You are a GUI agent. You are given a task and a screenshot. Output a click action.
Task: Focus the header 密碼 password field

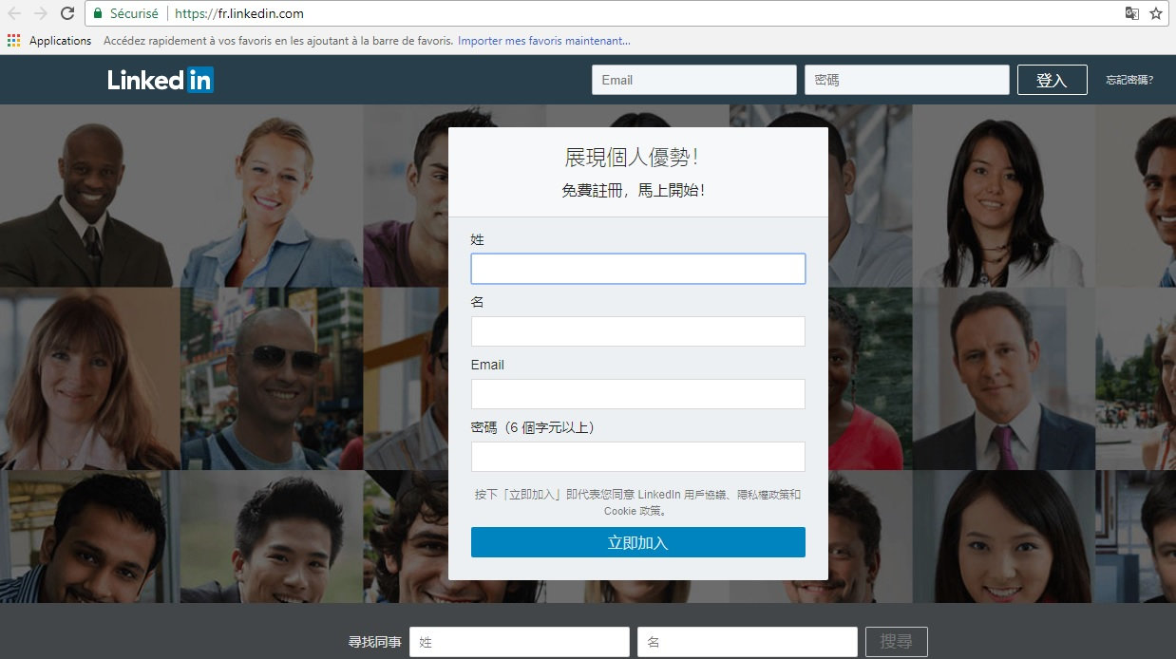[x=907, y=80]
